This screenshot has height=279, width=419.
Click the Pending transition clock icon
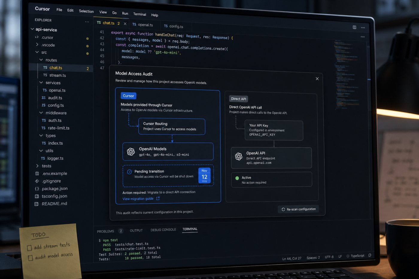(x=129, y=172)
